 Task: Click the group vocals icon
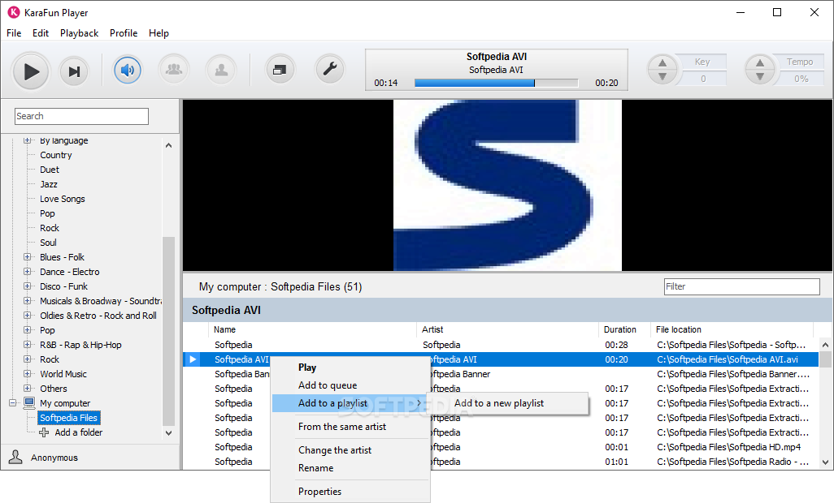tap(174, 70)
